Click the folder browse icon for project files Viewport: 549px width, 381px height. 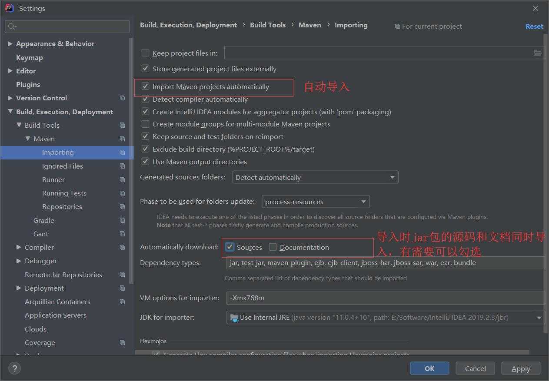pos(538,53)
